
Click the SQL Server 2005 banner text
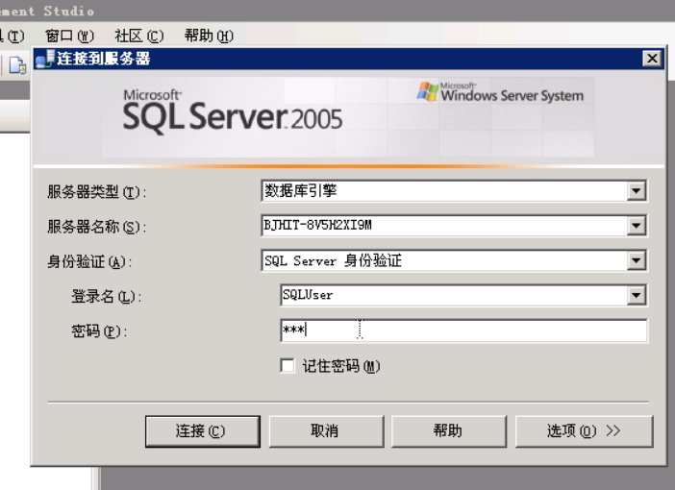pos(233,111)
